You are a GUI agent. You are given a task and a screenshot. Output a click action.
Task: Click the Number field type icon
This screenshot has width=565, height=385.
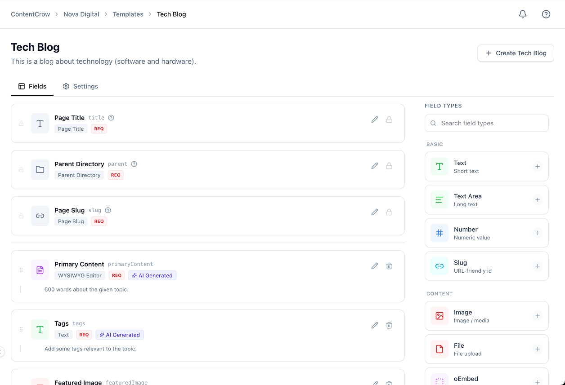[x=439, y=233]
